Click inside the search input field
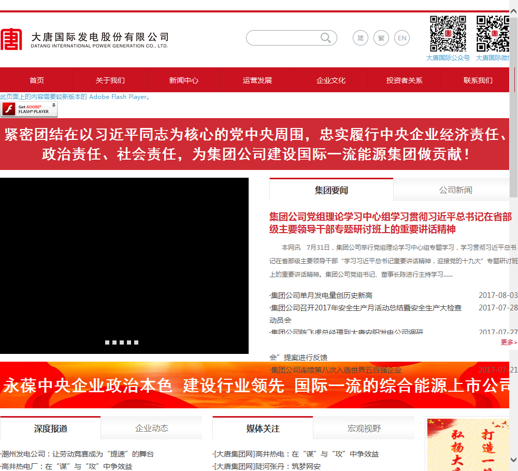This screenshot has height=471, width=518. [x=284, y=38]
